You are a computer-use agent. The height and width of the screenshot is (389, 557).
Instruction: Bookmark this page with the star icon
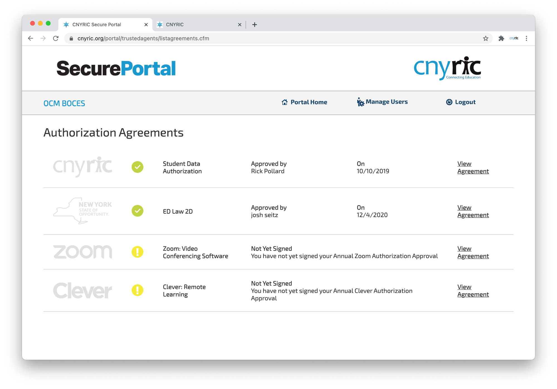click(486, 38)
